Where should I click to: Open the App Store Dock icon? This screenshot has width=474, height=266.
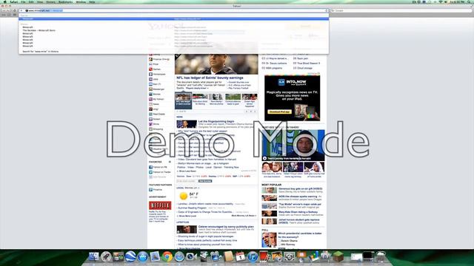point(143,256)
